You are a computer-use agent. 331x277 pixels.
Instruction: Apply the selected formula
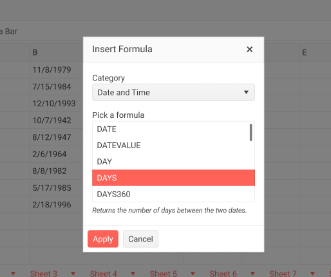click(x=103, y=239)
